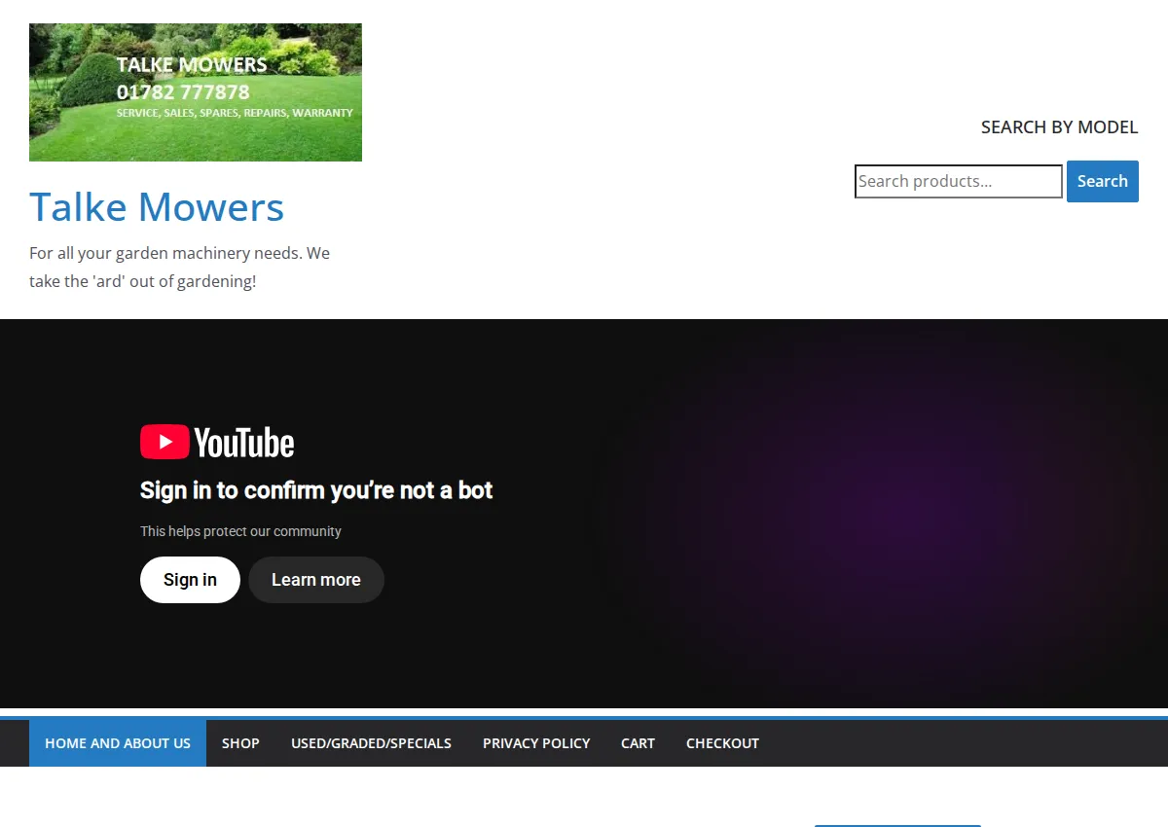Click 'This helps protect our community' text

(240, 531)
